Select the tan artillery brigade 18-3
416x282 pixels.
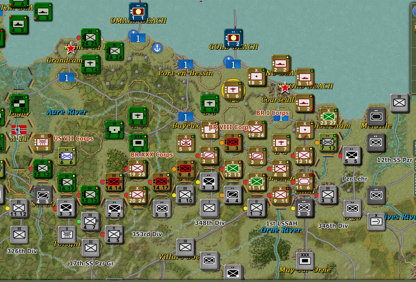point(257,77)
